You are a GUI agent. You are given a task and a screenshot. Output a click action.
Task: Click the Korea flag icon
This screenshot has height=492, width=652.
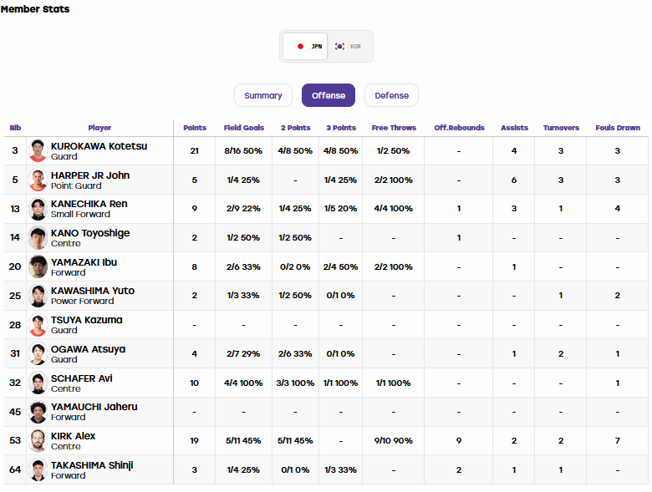[x=339, y=46]
